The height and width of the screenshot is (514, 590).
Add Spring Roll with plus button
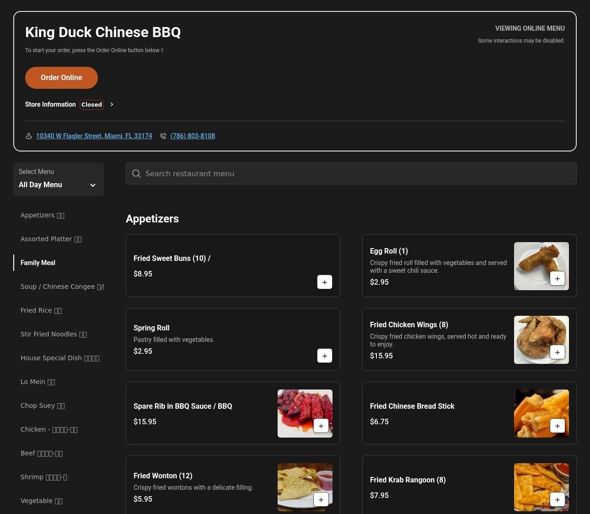tap(324, 356)
